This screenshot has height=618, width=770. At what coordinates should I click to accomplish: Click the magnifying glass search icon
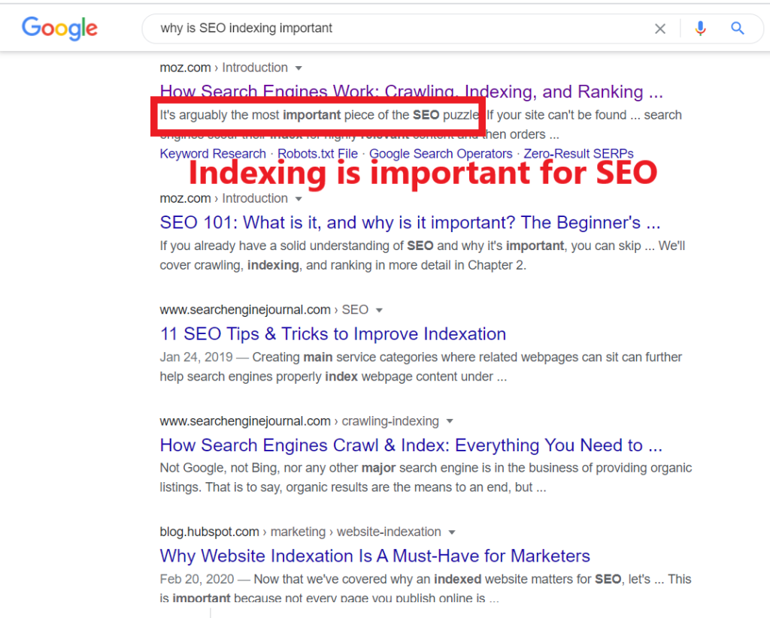pos(737,28)
